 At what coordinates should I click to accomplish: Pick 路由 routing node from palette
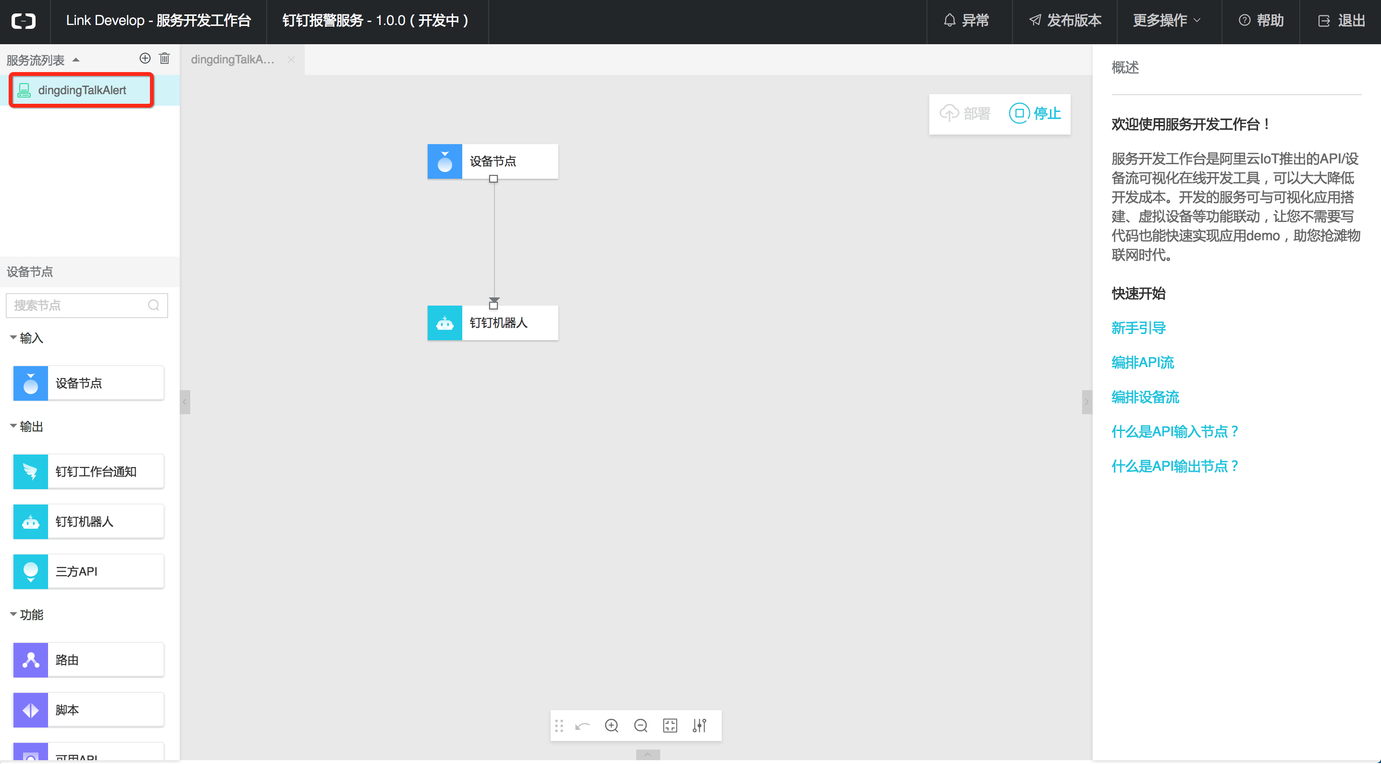point(88,660)
